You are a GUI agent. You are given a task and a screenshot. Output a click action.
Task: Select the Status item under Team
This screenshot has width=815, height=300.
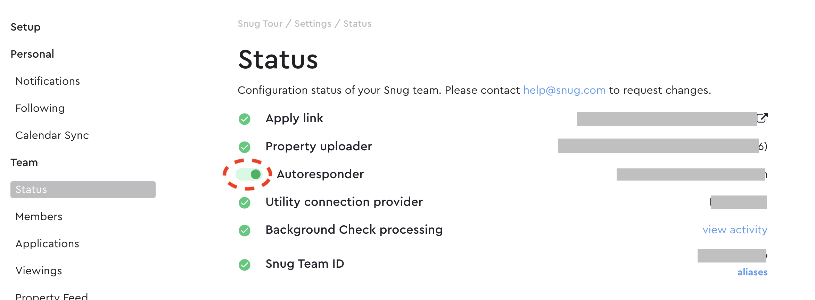(x=83, y=190)
